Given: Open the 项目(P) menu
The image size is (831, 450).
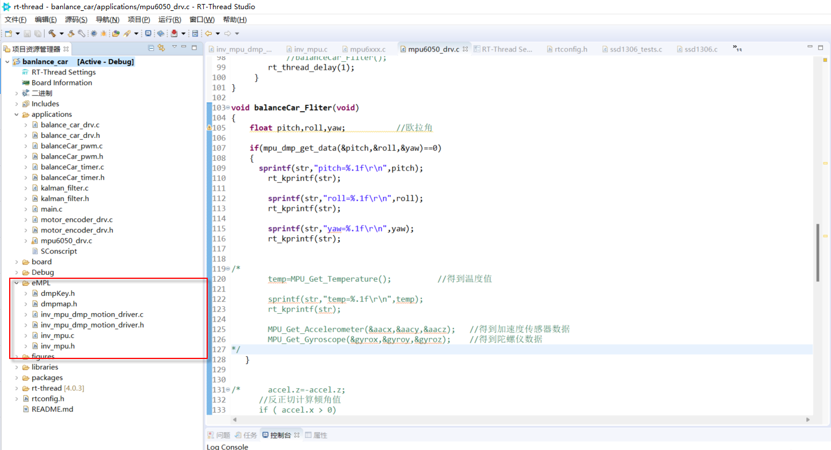Looking at the screenshot, I should [x=138, y=19].
